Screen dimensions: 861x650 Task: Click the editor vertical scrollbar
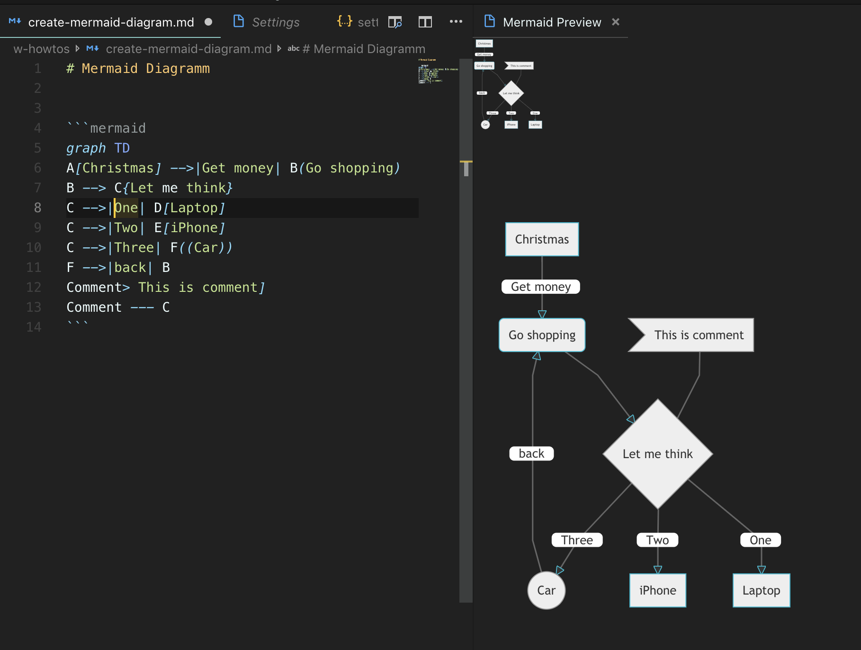pyautogui.click(x=466, y=331)
